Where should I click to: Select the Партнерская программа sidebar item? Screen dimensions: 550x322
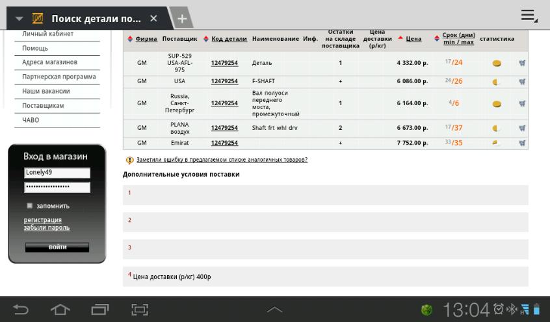coord(59,77)
